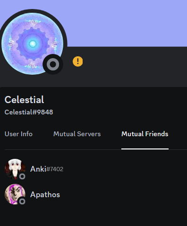Click Apathos's pink-haired avatar
This screenshot has height=226, width=187.
point(15,194)
